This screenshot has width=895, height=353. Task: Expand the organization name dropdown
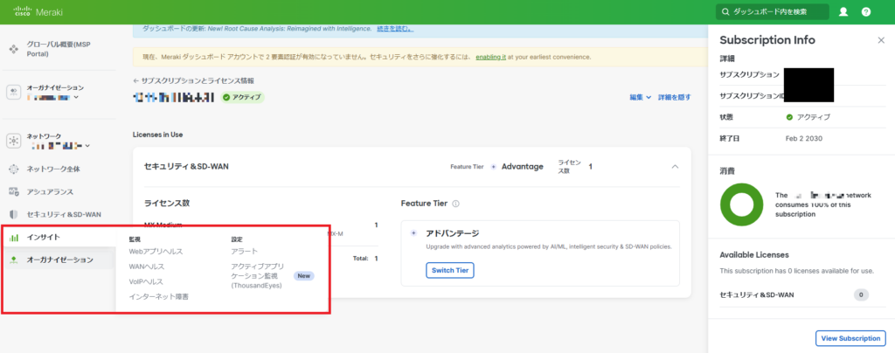(77, 98)
